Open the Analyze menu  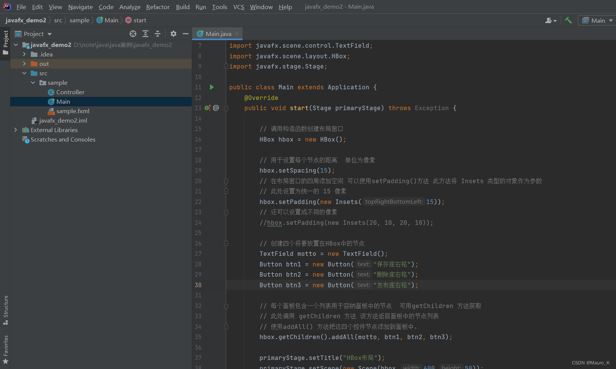[x=130, y=7]
